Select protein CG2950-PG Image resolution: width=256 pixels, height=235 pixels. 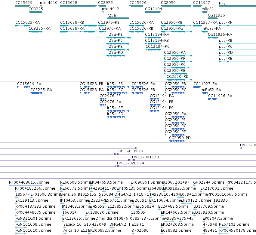(x=174, y=93)
